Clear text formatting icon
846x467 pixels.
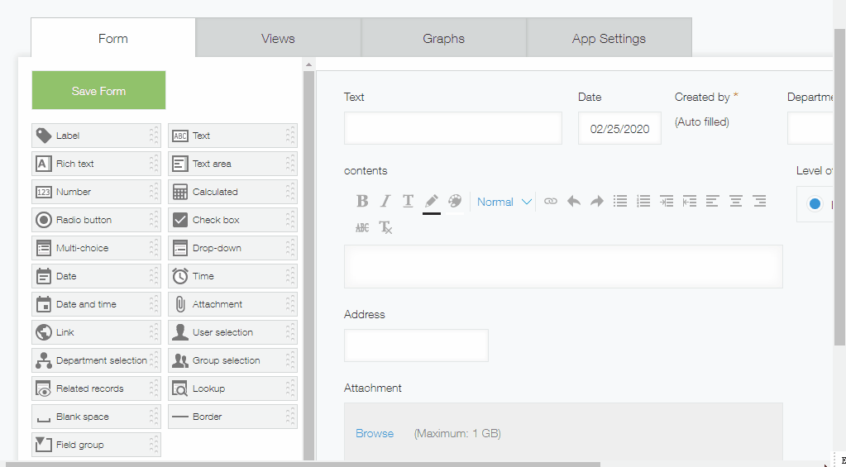[x=385, y=227]
